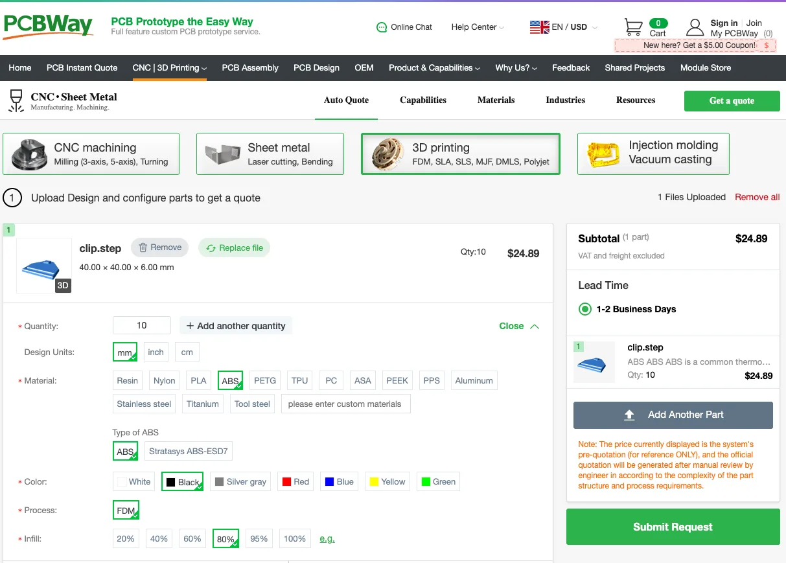Open the Capabilities tab
Viewport: 786px width, 563px height.
[423, 100]
